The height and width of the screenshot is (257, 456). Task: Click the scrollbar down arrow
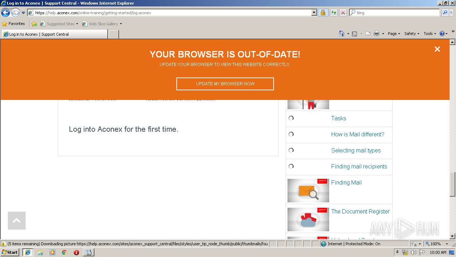tap(452, 236)
